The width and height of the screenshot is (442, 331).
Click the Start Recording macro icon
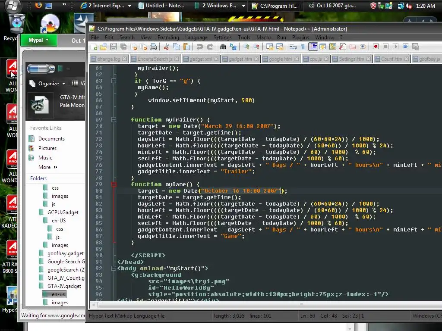tap(376, 47)
